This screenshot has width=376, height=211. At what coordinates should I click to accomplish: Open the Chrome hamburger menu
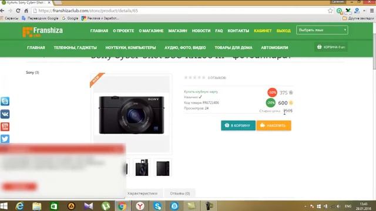[372, 11]
